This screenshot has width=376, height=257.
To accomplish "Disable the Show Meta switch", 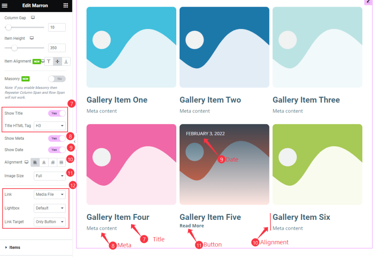I will coord(57,138).
